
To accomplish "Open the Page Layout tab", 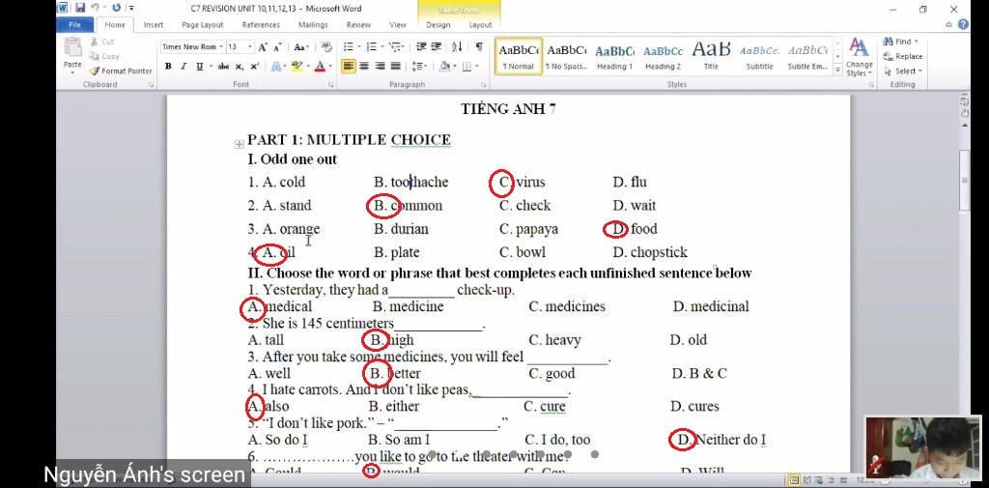I will (203, 24).
